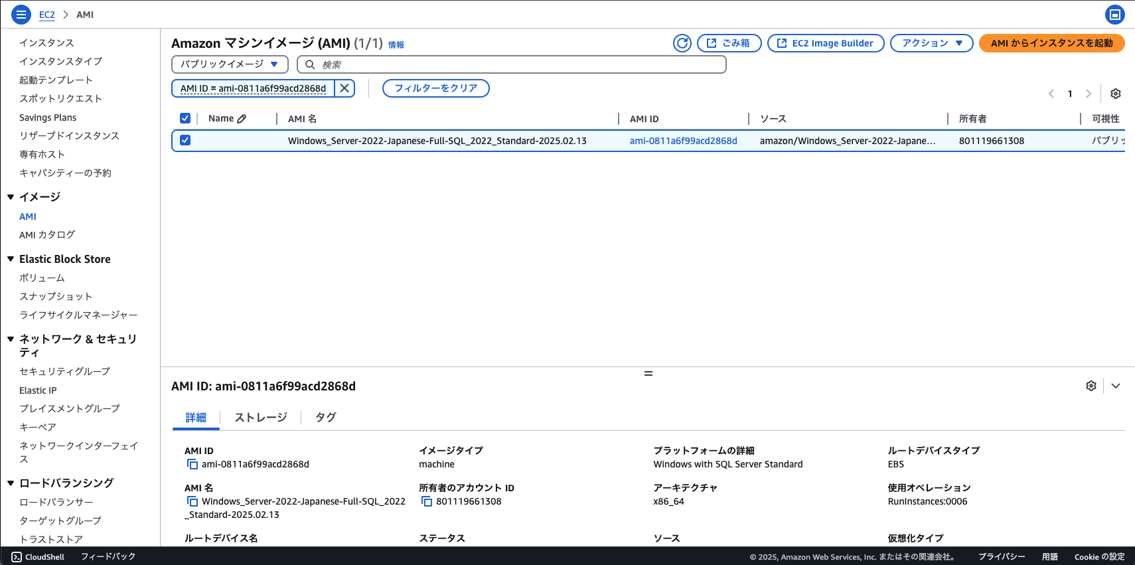Open セキュリティグループ in sidebar
This screenshot has height=565, width=1135.
pos(65,371)
